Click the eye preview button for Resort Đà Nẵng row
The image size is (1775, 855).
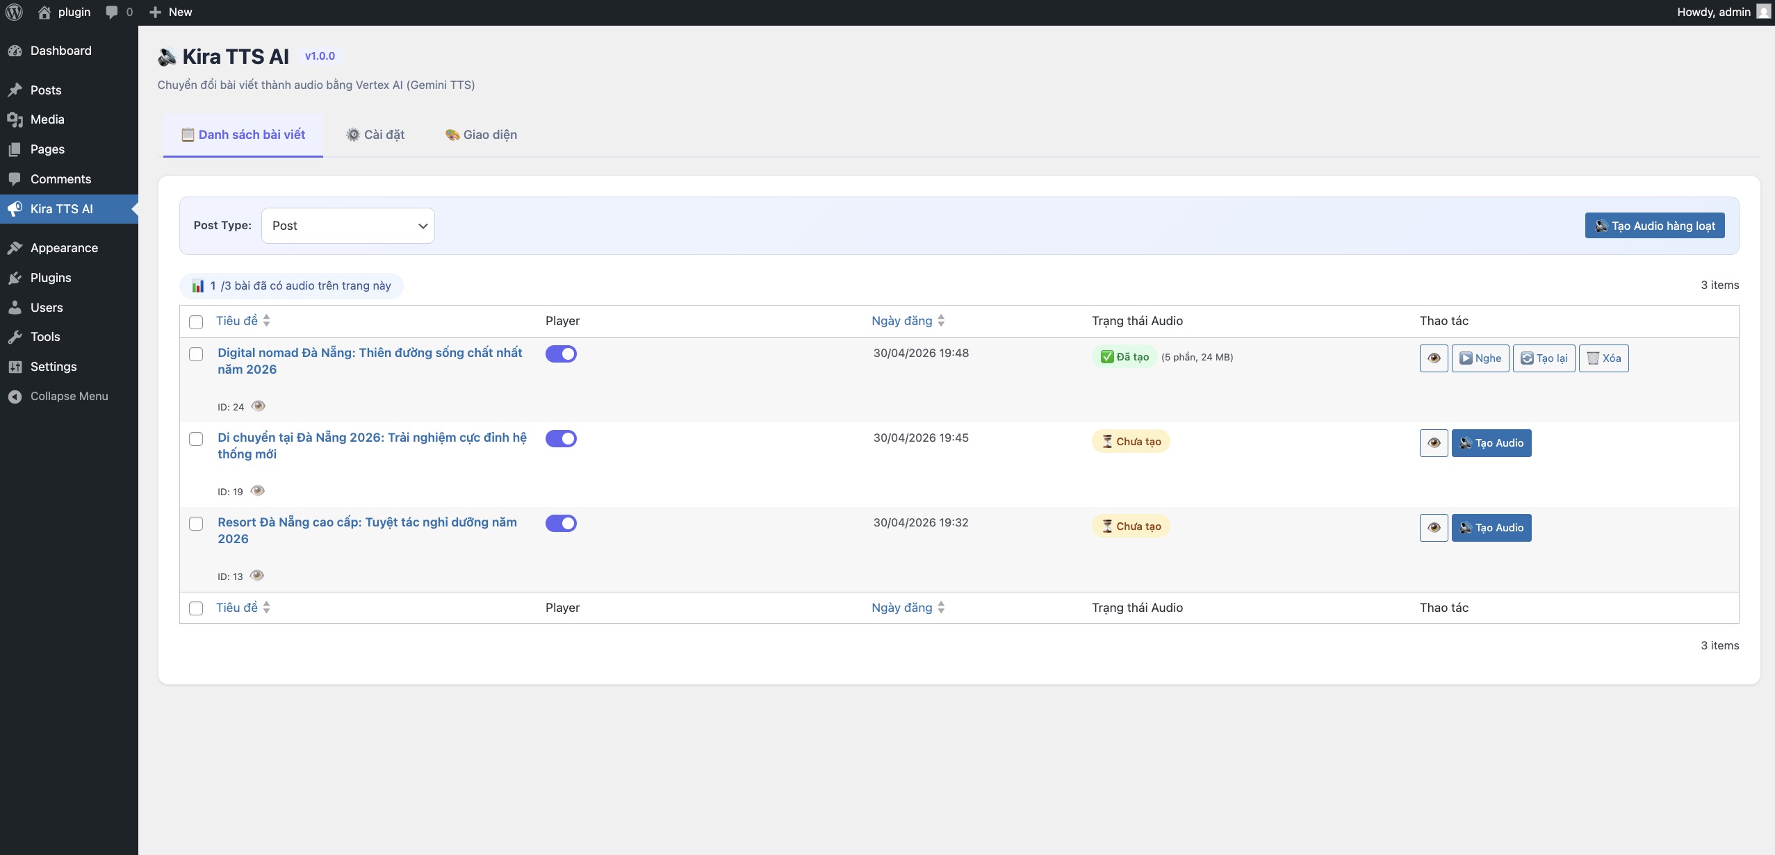pyautogui.click(x=1433, y=528)
